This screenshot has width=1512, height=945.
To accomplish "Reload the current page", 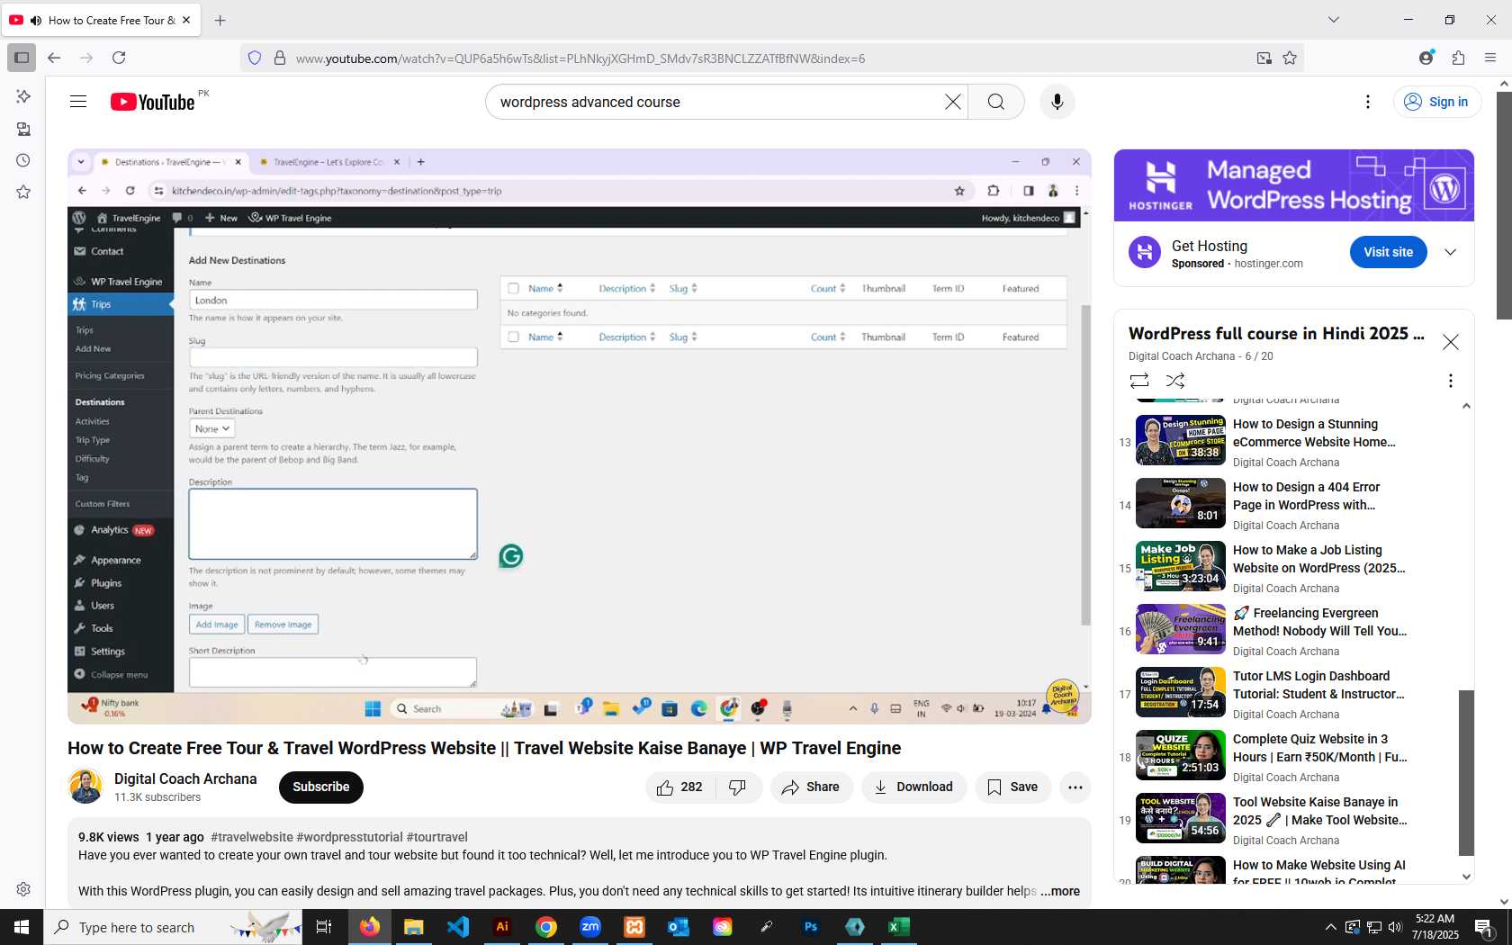I will point(119,58).
